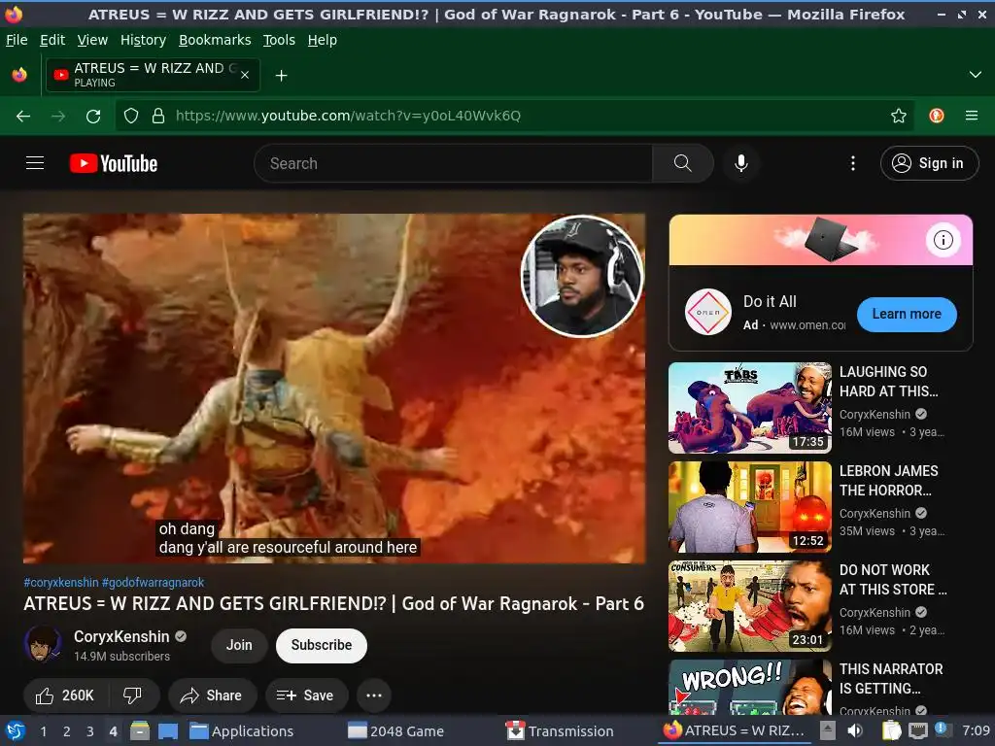This screenshot has width=995, height=746.
Task: Close the ATREUS YouTube tab
Action: (x=245, y=75)
